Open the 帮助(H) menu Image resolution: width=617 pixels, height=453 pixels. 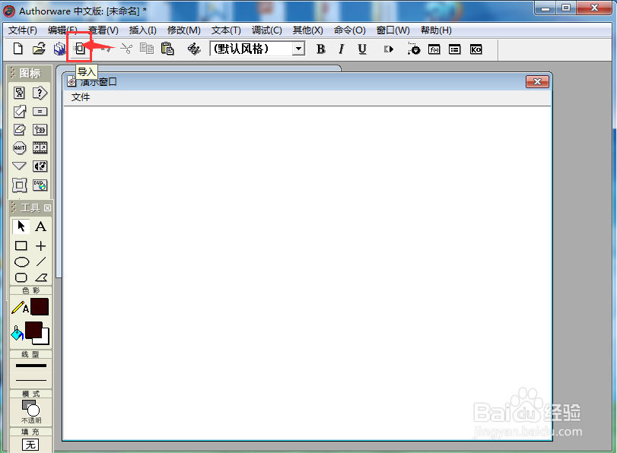point(436,30)
